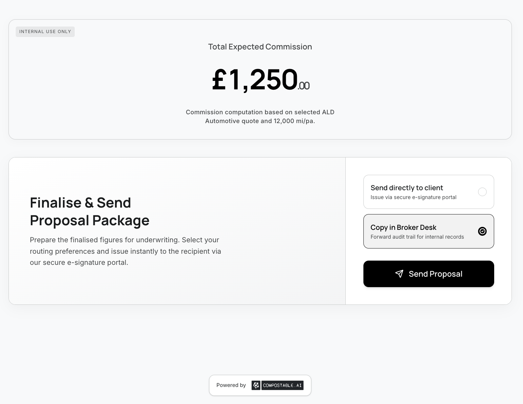Viewport: 523px width, 404px height.
Task: Click the Powered by label
Action: [x=231, y=385]
